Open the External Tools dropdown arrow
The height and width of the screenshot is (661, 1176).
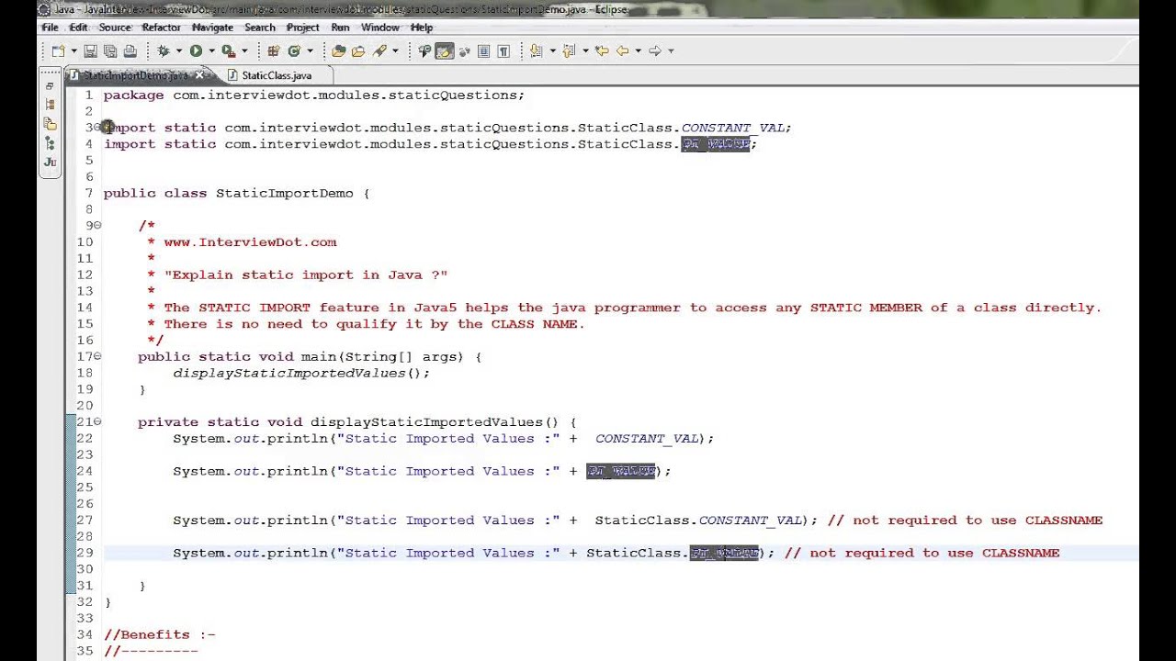coord(244,50)
